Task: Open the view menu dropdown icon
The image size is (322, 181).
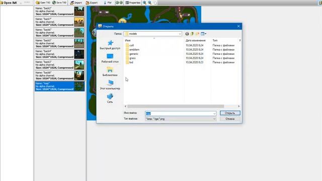Action: [x=203, y=34]
